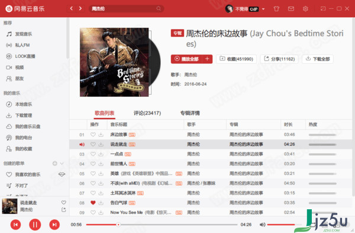Switch to 专辑详情 tab

[x=190, y=113]
